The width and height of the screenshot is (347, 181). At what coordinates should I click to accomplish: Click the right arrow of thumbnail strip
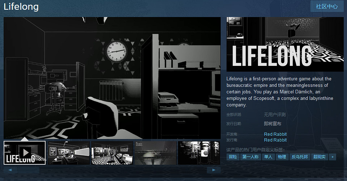point(213,170)
